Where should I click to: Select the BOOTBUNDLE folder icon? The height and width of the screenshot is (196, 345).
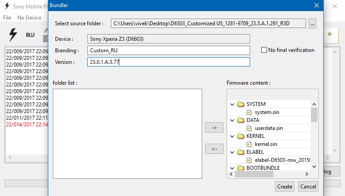[241, 168]
